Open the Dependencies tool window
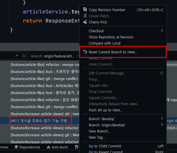Image resolution: width=177 pixels, height=153 pixels. point(27,147)
